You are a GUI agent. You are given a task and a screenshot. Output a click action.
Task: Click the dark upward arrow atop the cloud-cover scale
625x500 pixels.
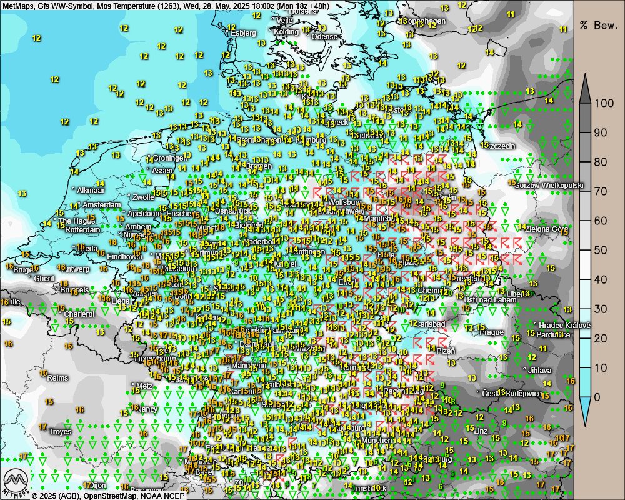click(585, 88)
